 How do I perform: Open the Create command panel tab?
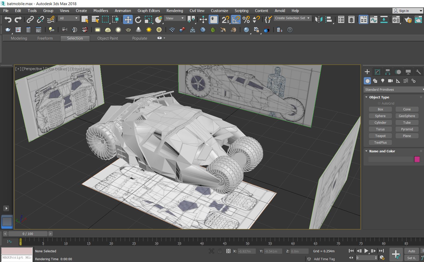pos(367,72)
